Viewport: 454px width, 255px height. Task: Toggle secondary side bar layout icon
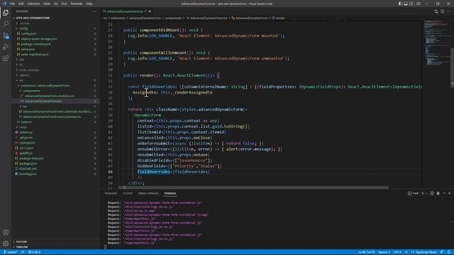(411, 4)
